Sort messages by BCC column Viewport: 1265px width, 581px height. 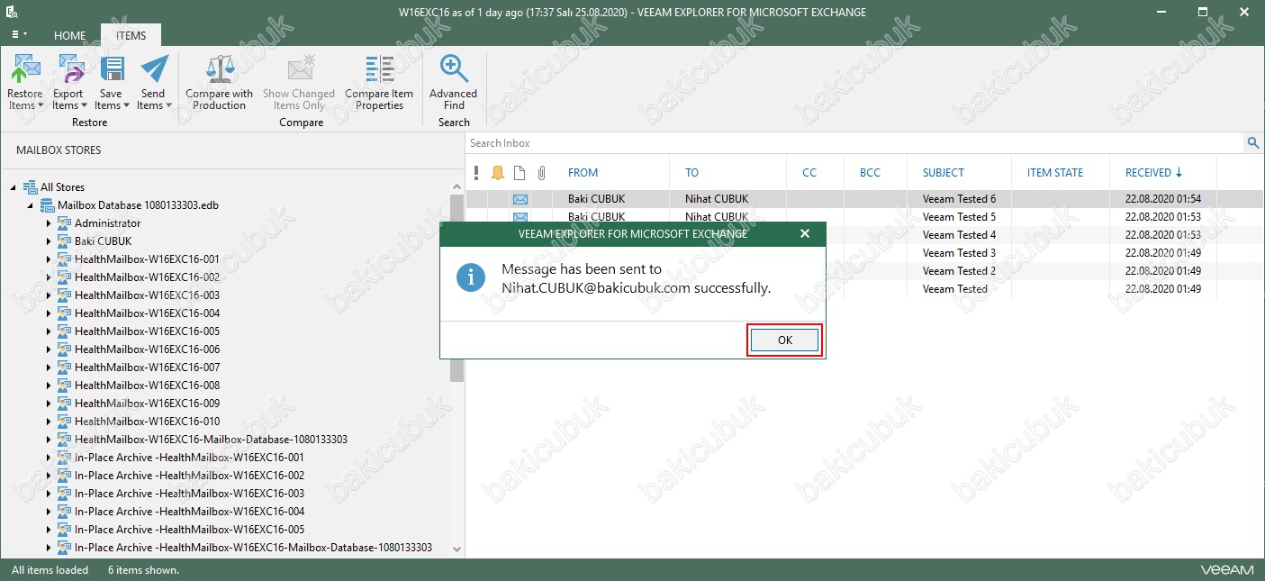coord(870,173)
